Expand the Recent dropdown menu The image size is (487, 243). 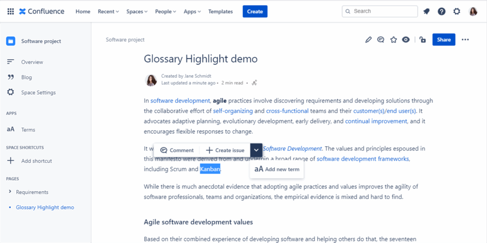point(109,11)
